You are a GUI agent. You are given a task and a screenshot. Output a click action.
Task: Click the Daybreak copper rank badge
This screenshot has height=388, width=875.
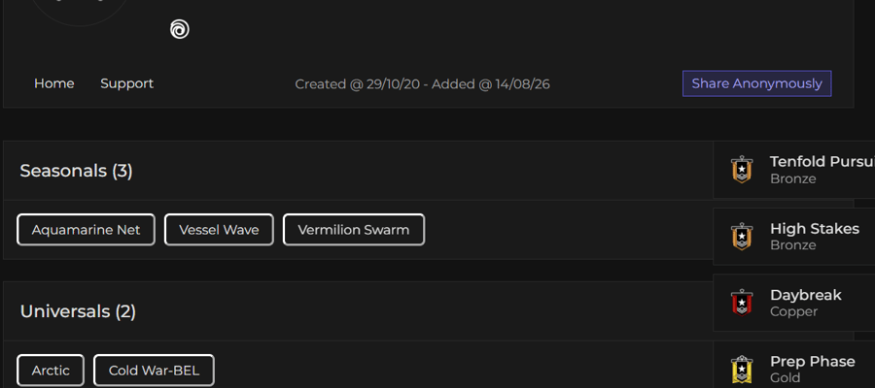point(742,303)
